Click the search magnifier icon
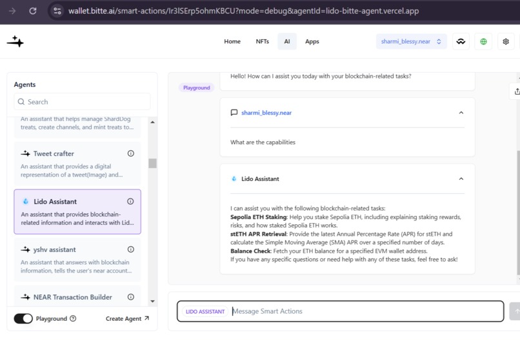The height and width of the screenshot is (346, 520). tap(21, 102)
